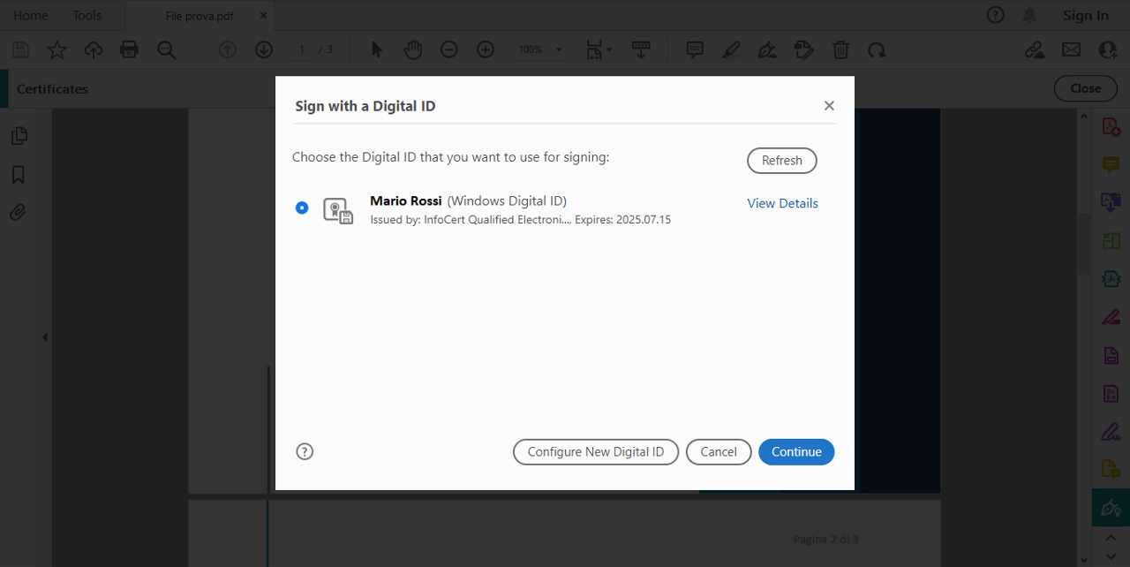Refresh the Digital ID list
This screenshot has height=567, width=1130.
pos(781,161)
